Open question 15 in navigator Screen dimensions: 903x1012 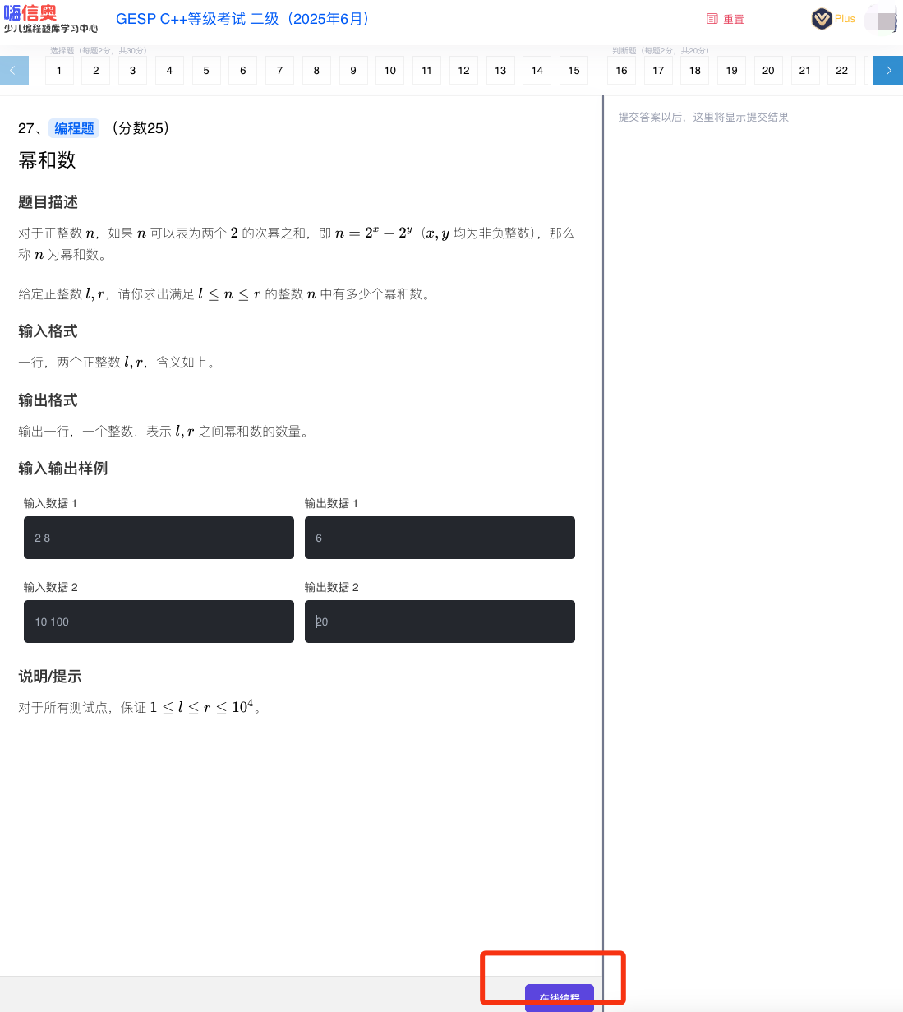tap(574, 71)
